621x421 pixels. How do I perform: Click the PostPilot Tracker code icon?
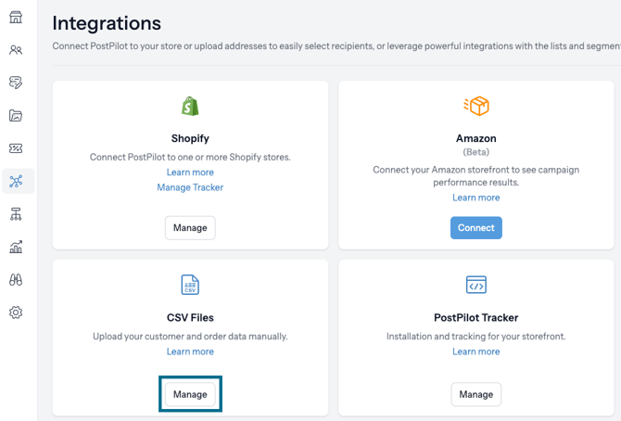[x=476, y=285]
